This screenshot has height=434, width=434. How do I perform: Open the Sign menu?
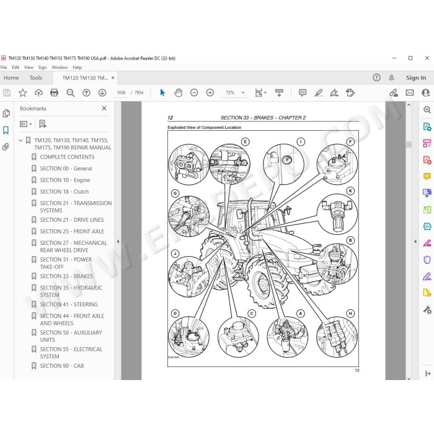pyautogui.click(x=42, y=67)
